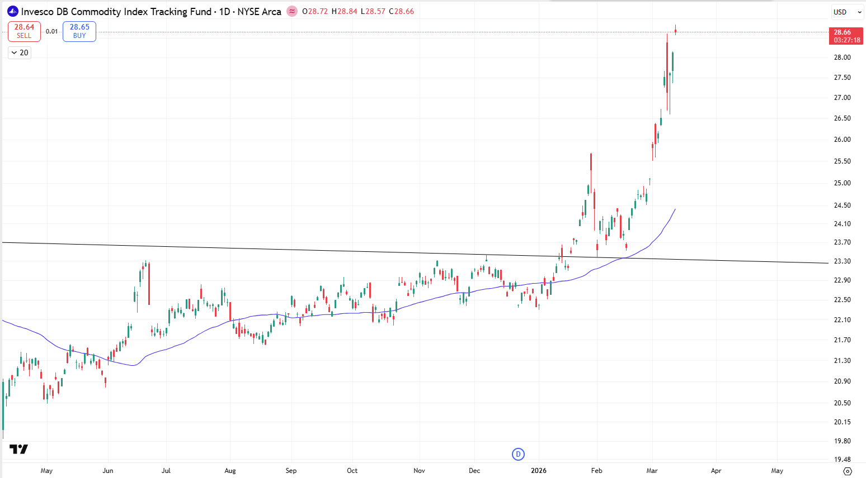The height and width of the screenshot is (478, 866).
Task: Open the chart settings gear icon
Action: click(x=848, y=471)
